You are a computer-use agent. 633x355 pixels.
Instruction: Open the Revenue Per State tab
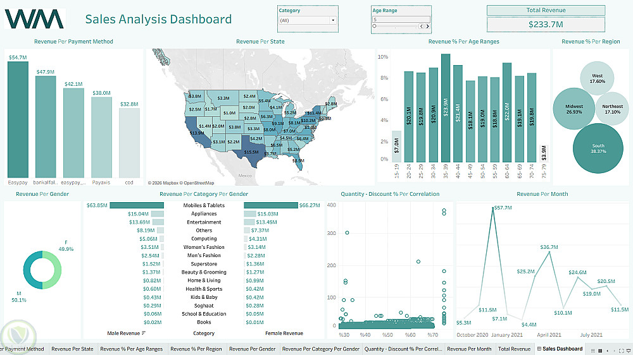click(72, 349)
